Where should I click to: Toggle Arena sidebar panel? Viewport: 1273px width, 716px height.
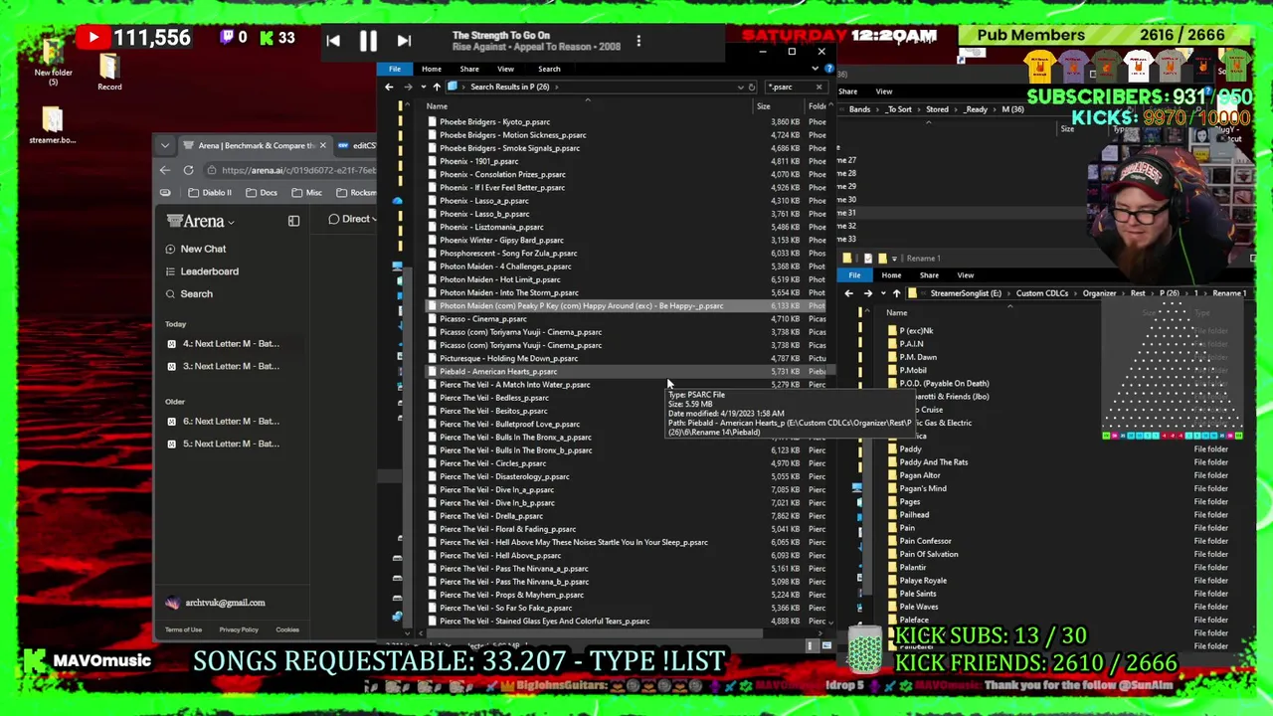293,221
